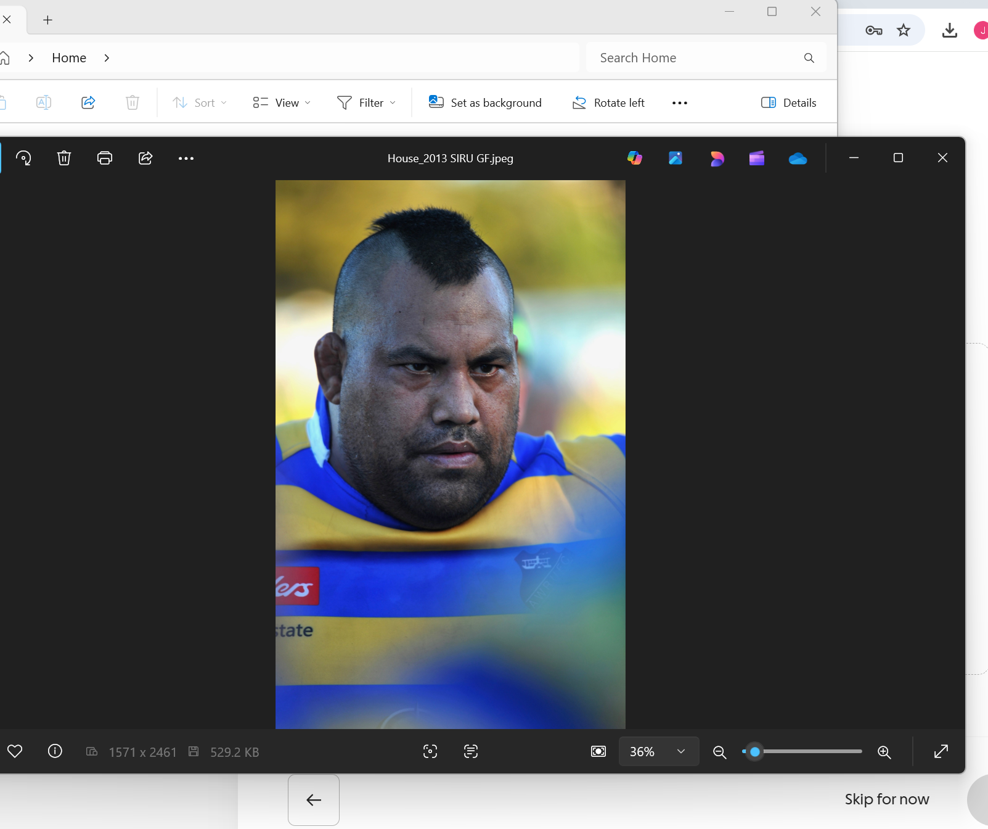Toggle the image background fill effect
The width and height of the screenshot is (988, 829).
pos(598,751)
